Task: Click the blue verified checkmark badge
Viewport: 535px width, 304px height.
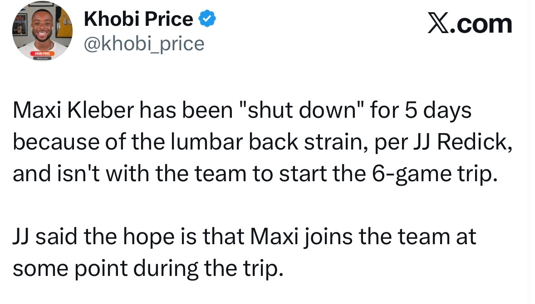Action: [206, 19]
